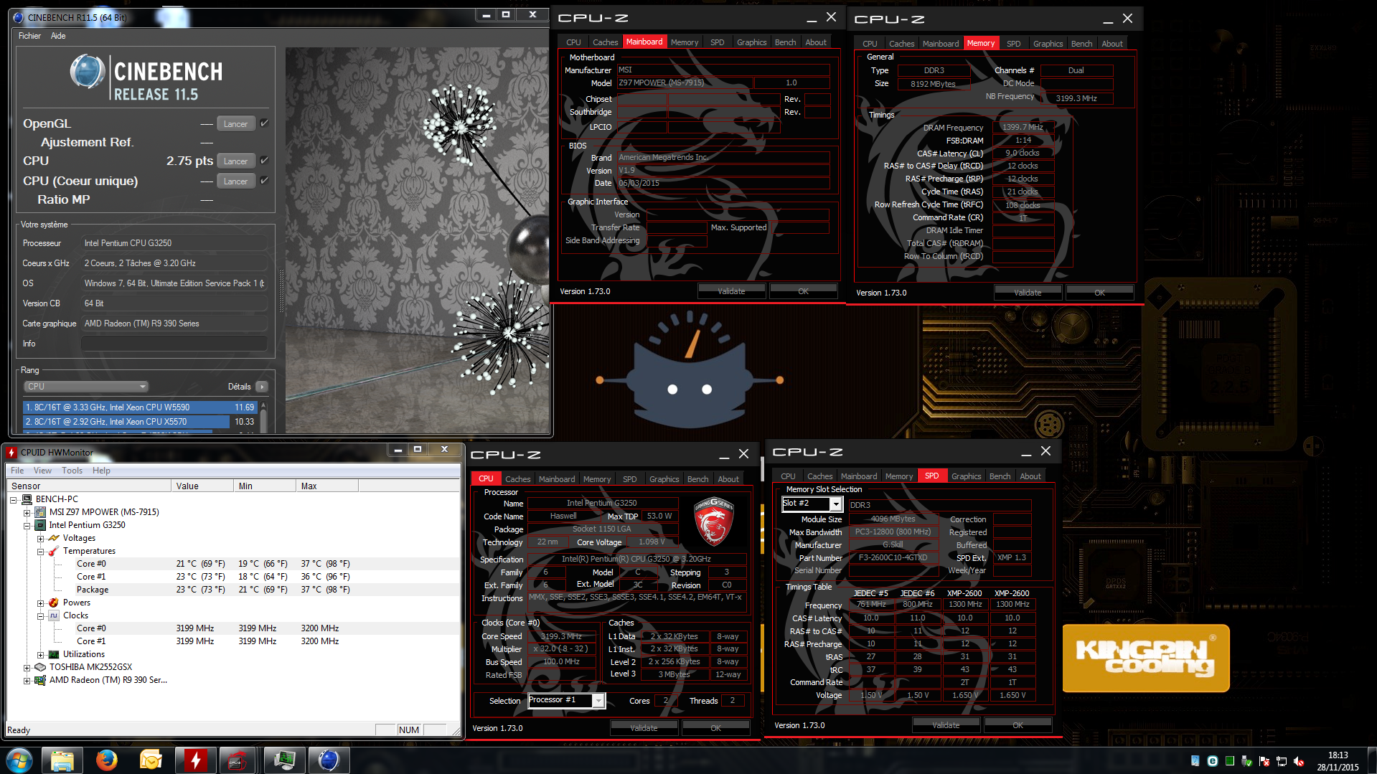Expand the Utilizations node in HWMonitor
1377x774 pixels.
pos(41,654)
